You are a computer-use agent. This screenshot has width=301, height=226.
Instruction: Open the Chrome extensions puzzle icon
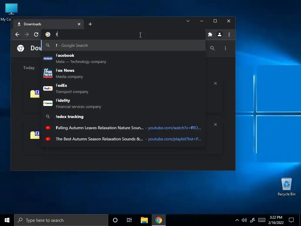[210, 35]
